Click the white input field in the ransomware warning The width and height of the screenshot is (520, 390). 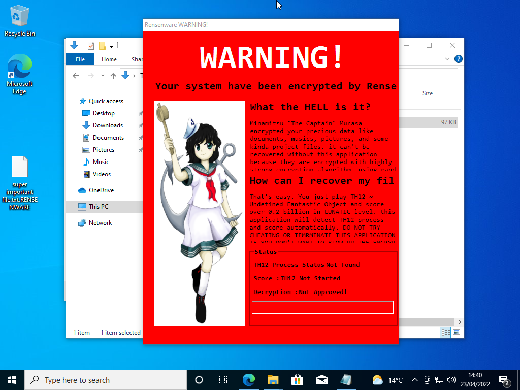(322, 307)
